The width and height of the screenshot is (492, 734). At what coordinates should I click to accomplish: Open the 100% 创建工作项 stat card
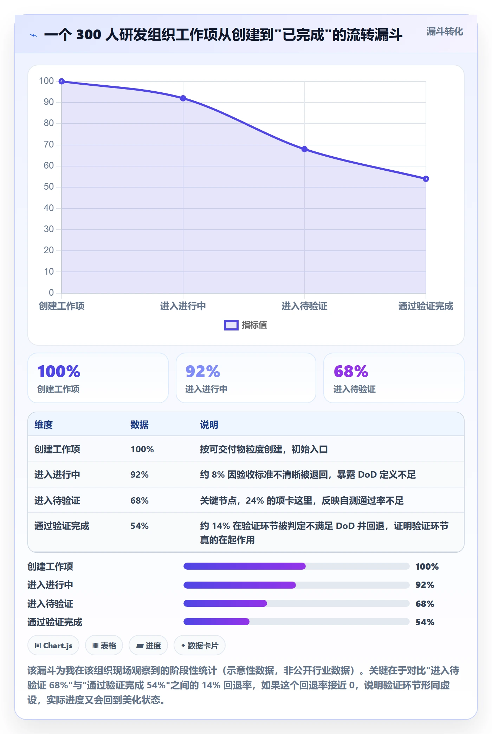point(98,378)
